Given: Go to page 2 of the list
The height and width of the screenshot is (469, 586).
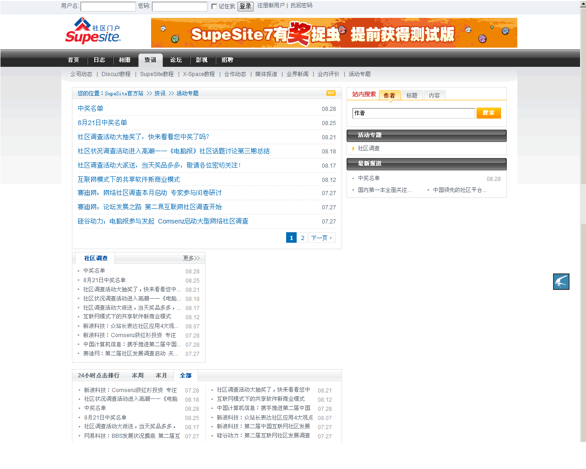Looking at the screenshot, I should click(x=303, y=238).
